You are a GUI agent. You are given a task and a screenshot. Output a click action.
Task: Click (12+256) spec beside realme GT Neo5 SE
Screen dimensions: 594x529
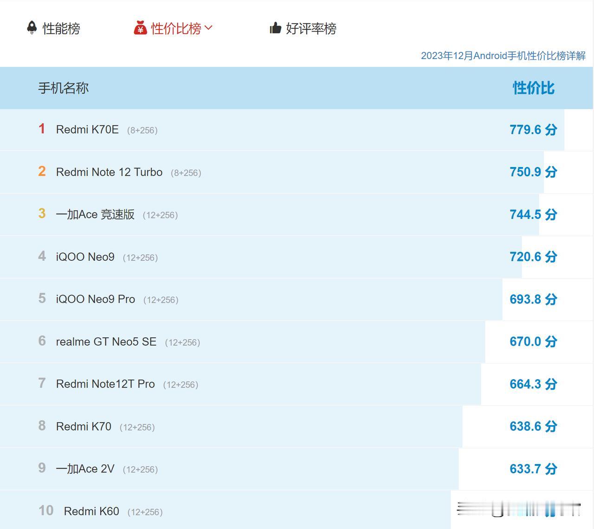click(x=182, y=342)
